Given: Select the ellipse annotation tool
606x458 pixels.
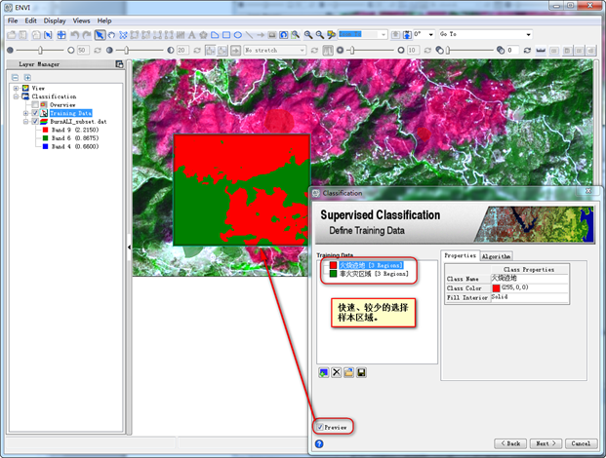Looking at the screenshot, I should point(238,35).
